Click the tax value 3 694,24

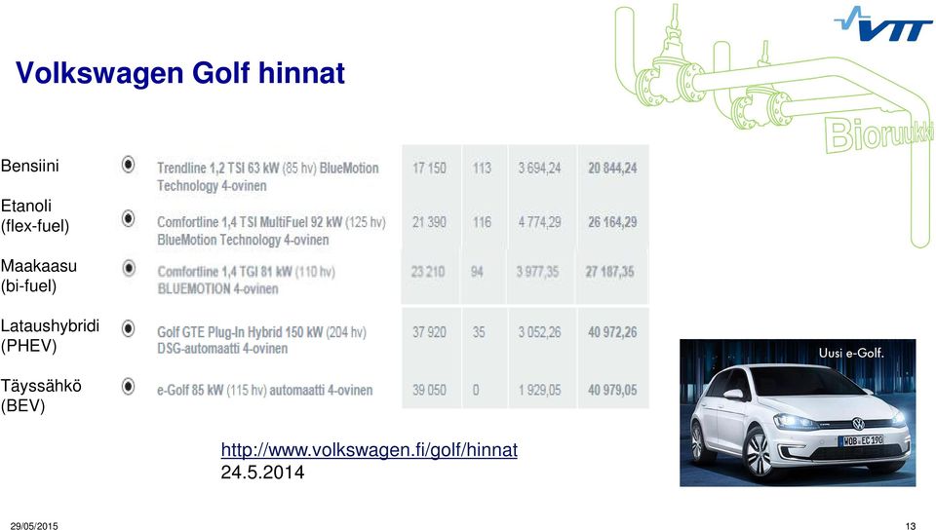(x=539, y=169)
